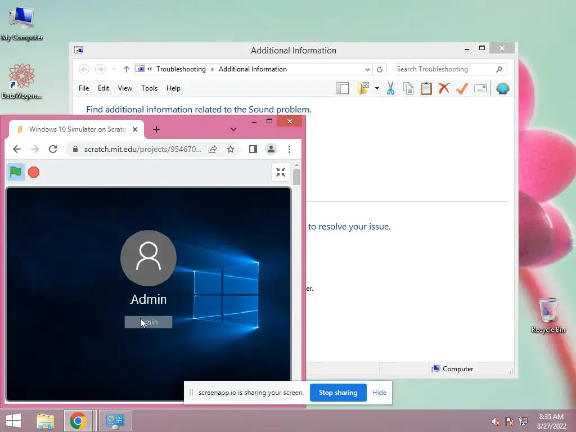Select the Recycle Bin desktop icon

point(548,316)
